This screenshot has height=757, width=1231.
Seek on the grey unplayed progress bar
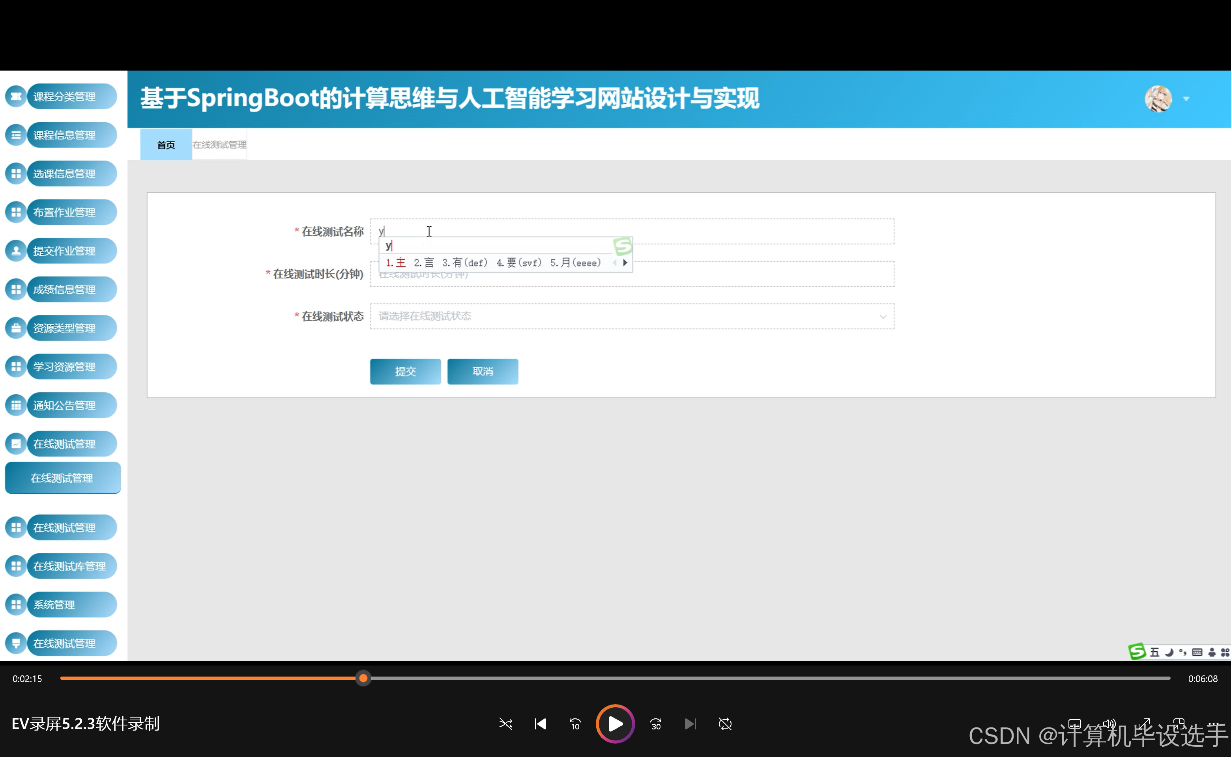(x=770, y=678)
